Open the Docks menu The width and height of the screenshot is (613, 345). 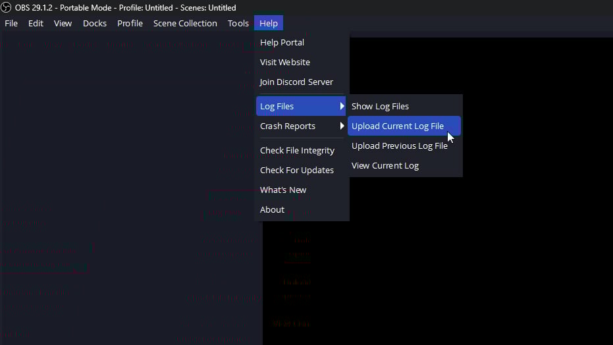95,24
